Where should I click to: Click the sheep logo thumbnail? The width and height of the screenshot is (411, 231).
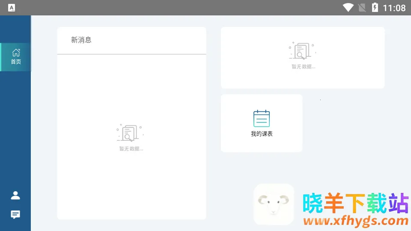click(274, 204)
